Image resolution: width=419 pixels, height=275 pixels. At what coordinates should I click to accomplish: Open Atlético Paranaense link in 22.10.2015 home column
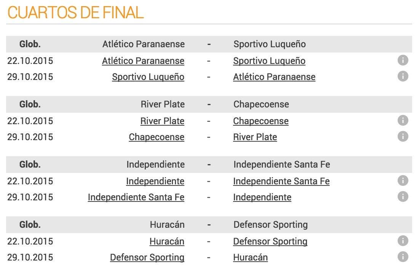143,61
